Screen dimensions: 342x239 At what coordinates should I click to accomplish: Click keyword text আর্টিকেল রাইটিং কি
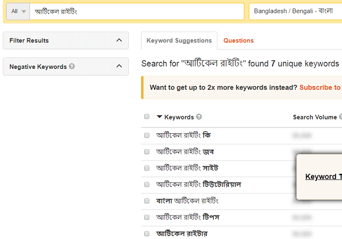(184, 135)
